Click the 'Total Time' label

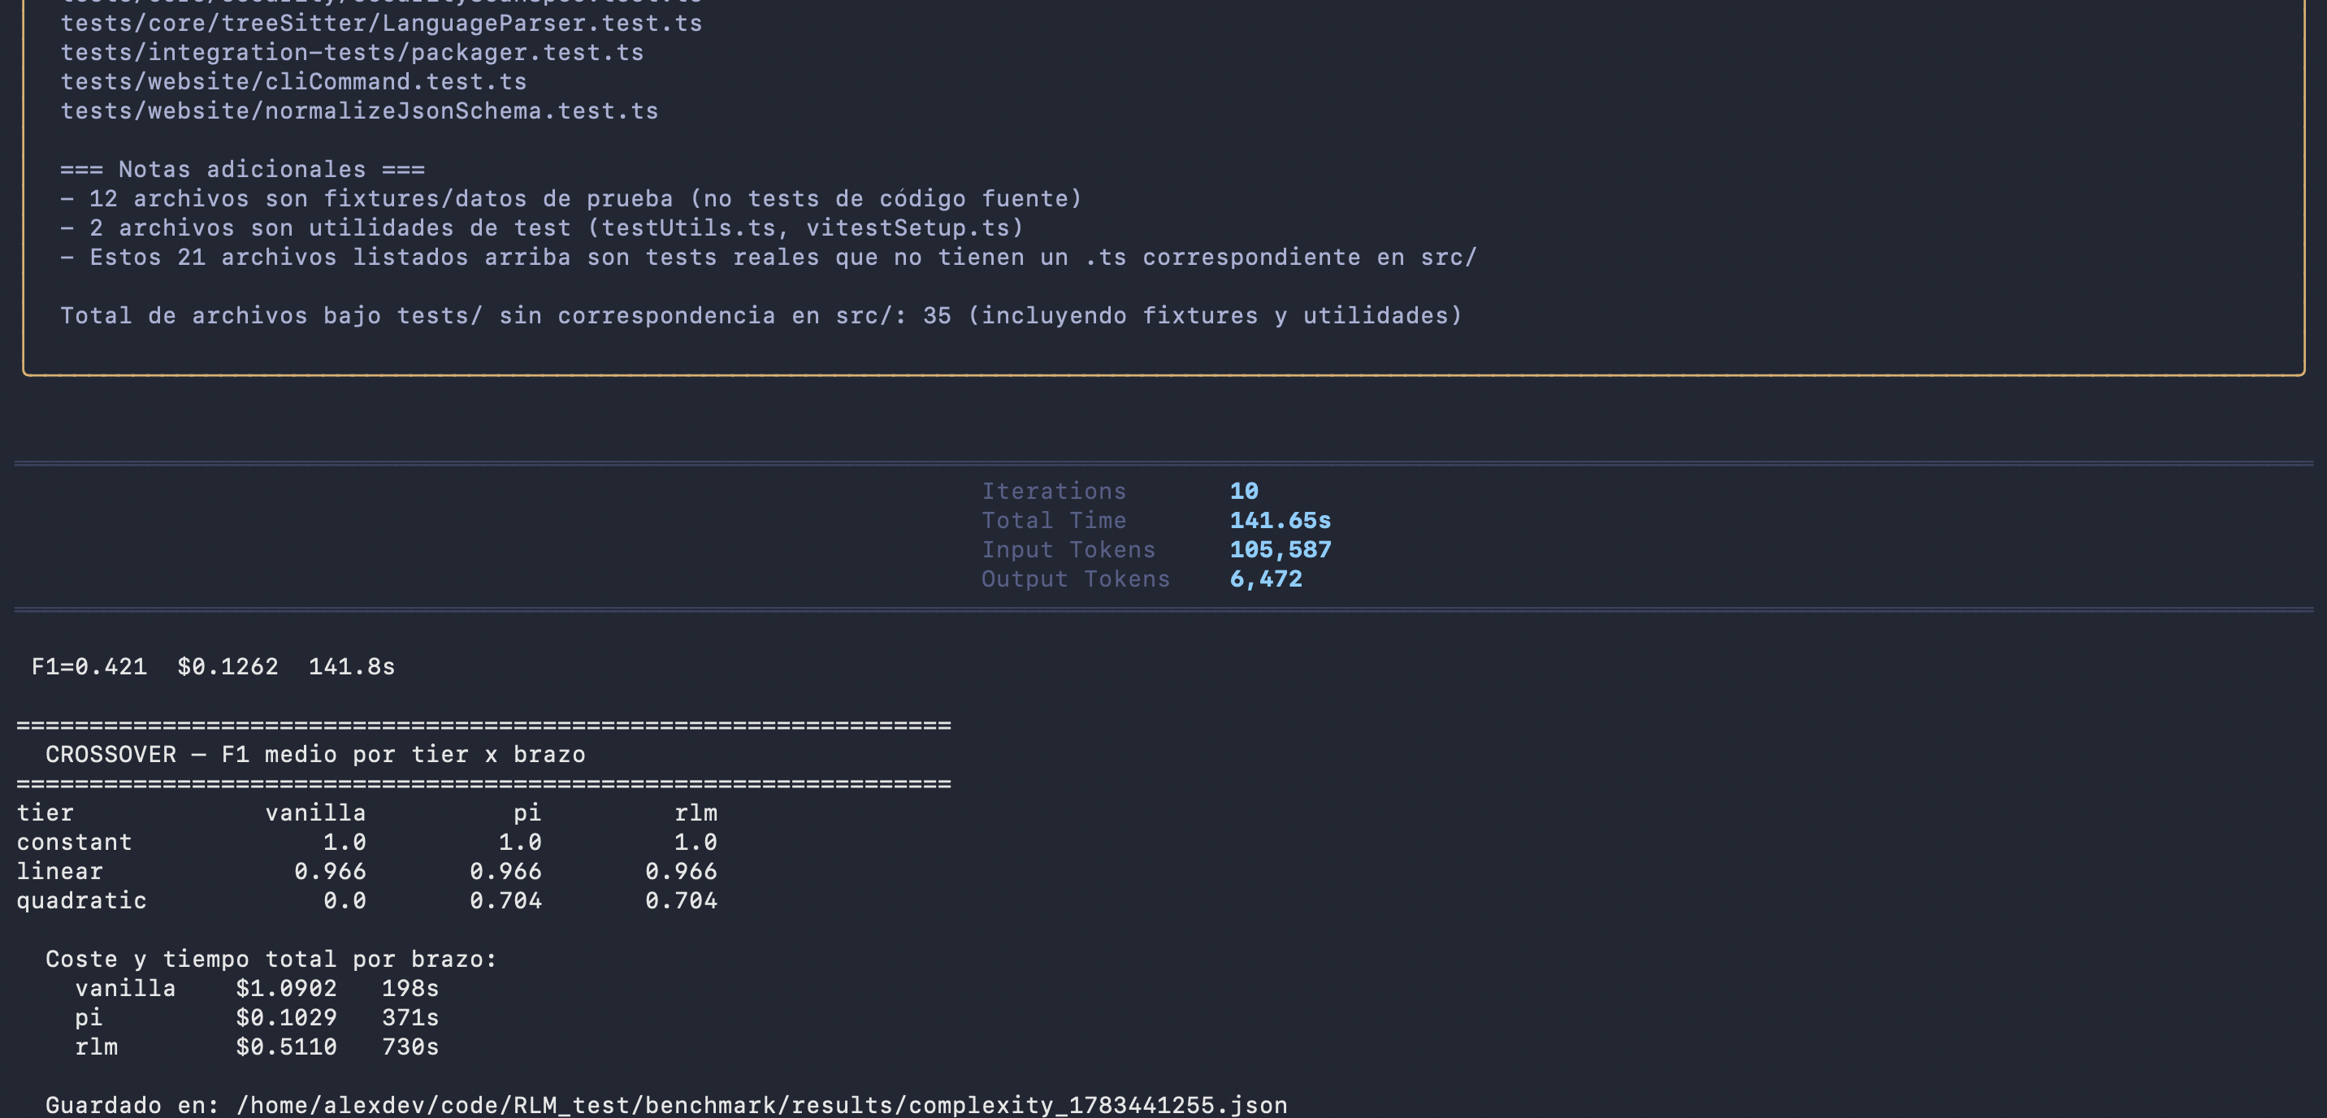pyautogui.click(x=1054, y=520)
